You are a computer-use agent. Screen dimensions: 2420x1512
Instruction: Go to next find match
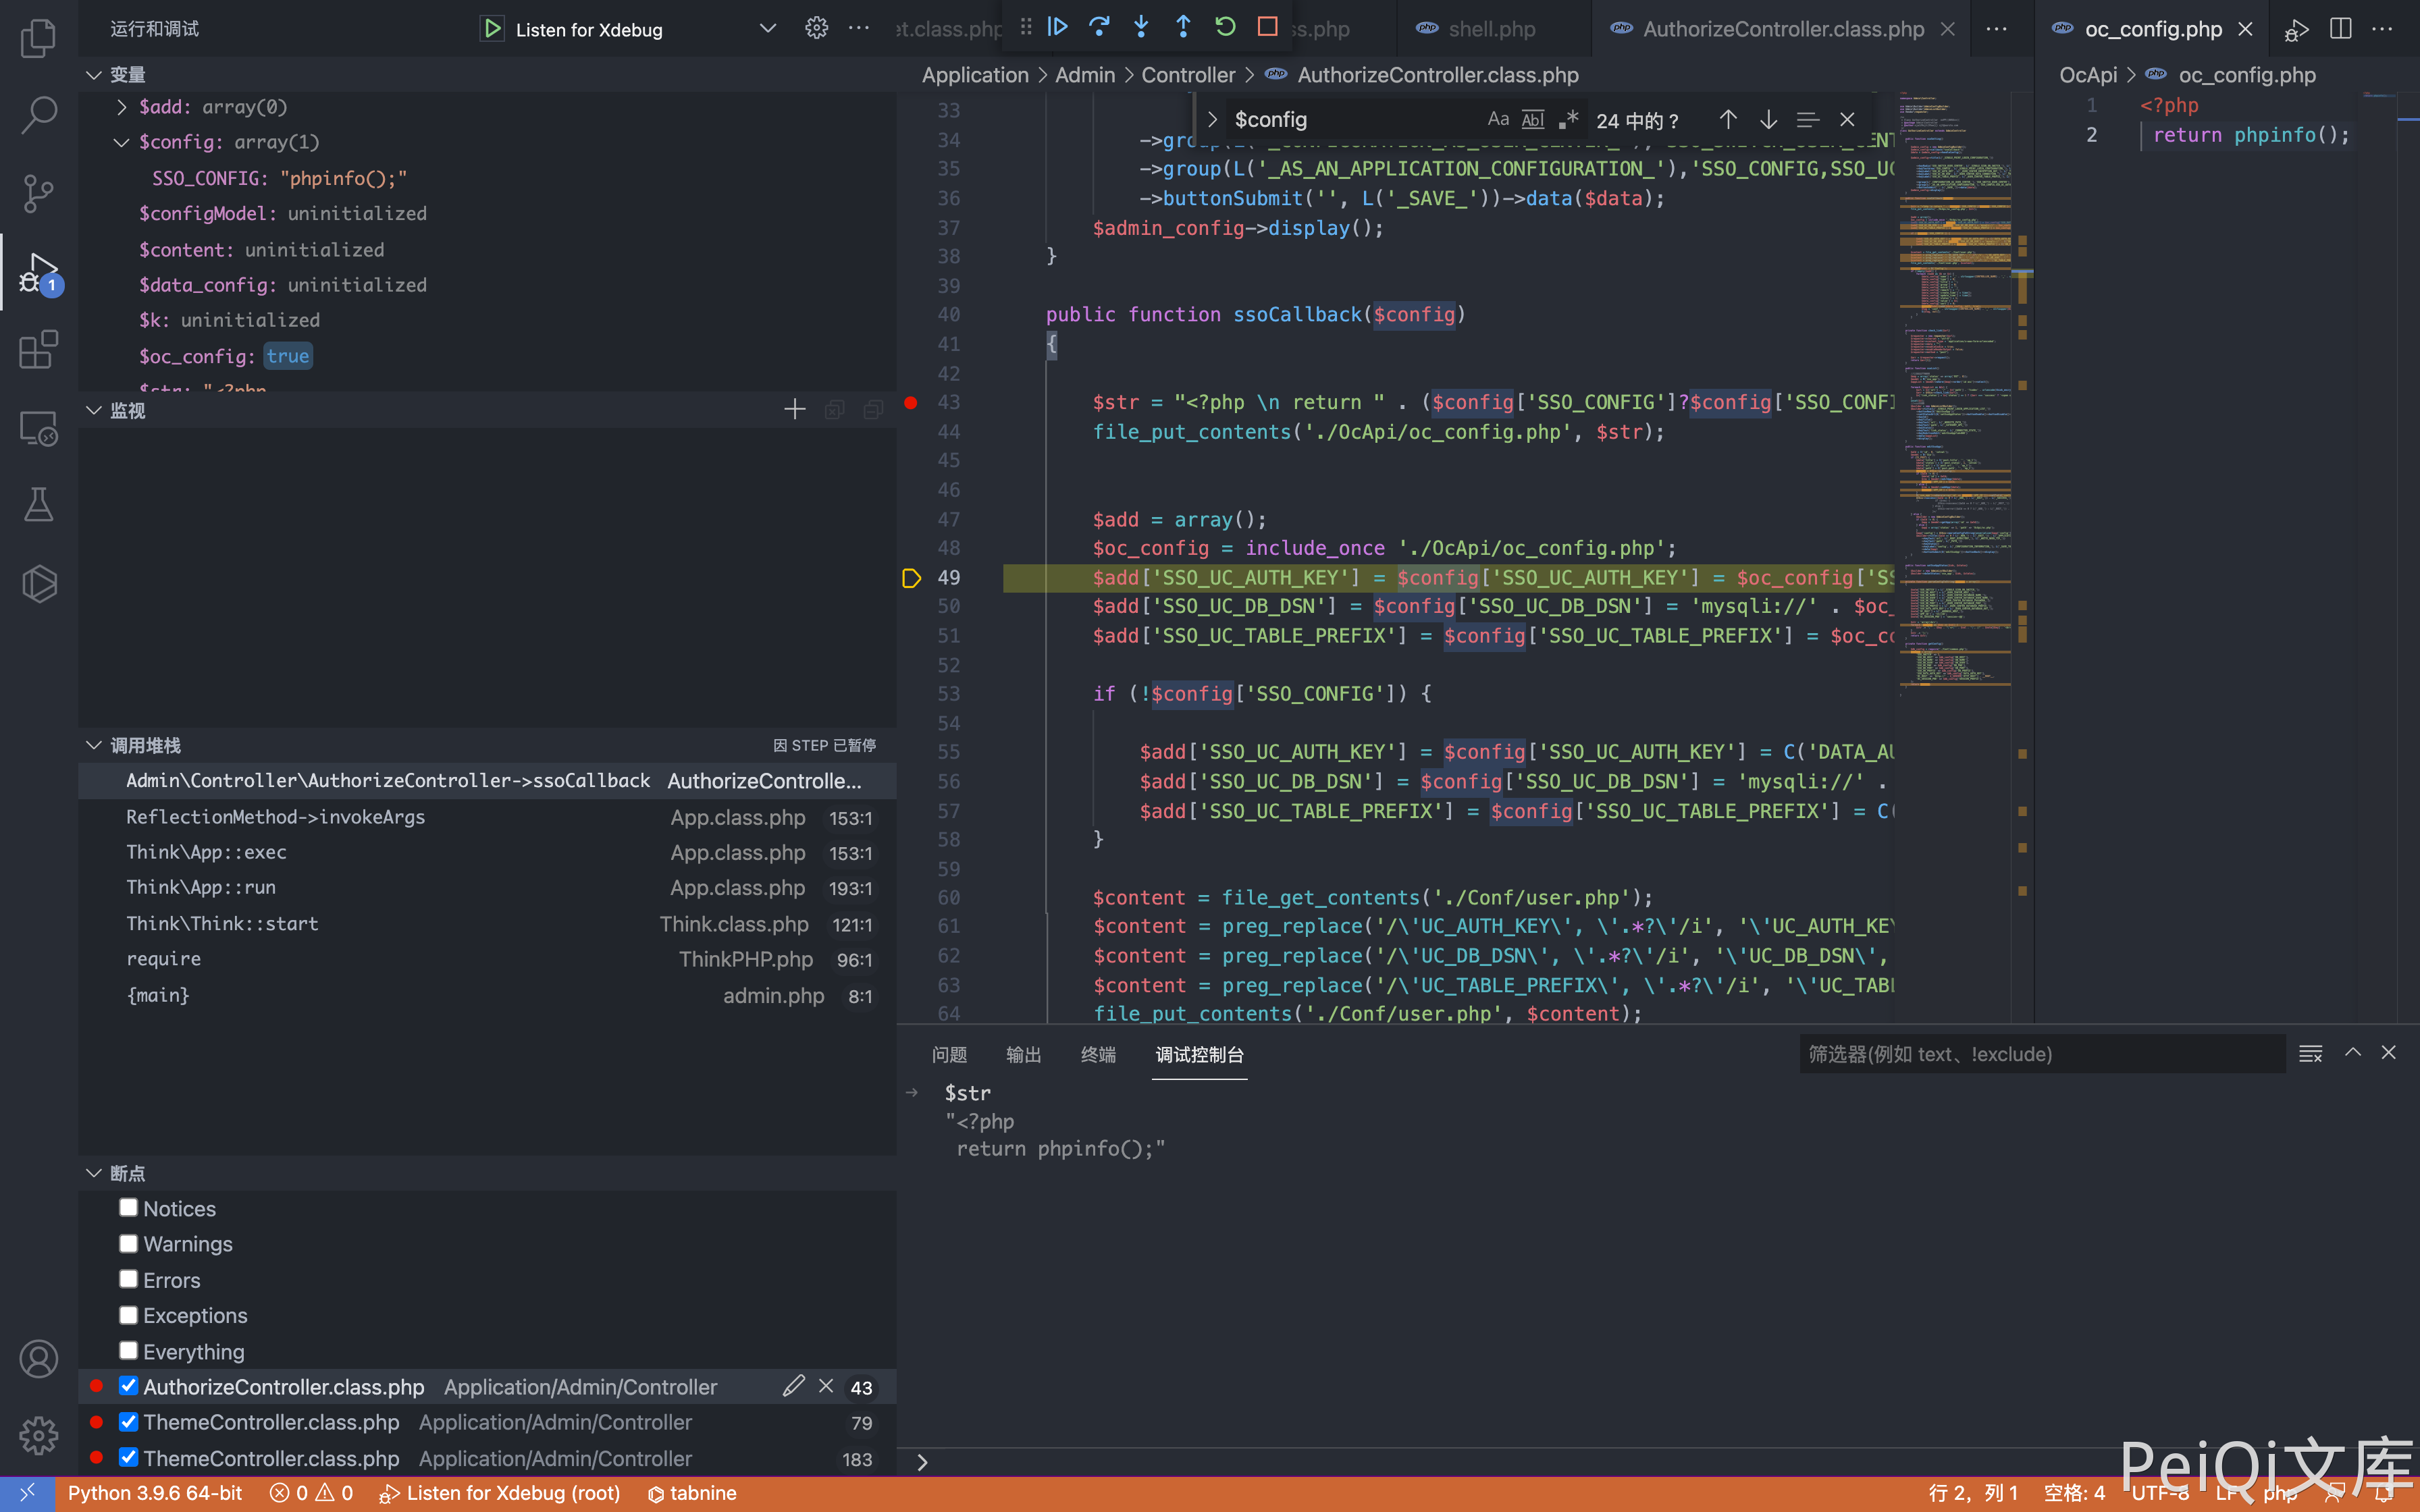coord(1768,120)
